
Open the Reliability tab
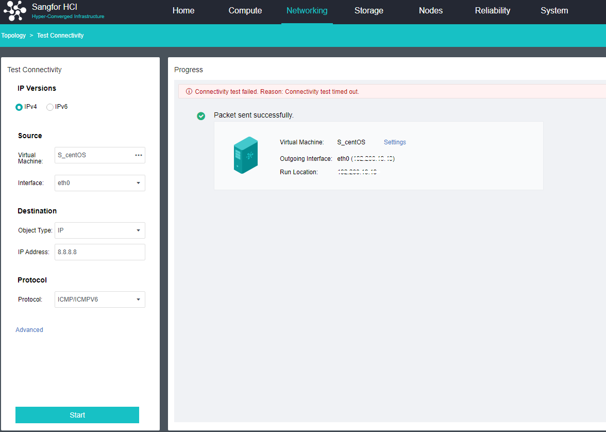493,11
